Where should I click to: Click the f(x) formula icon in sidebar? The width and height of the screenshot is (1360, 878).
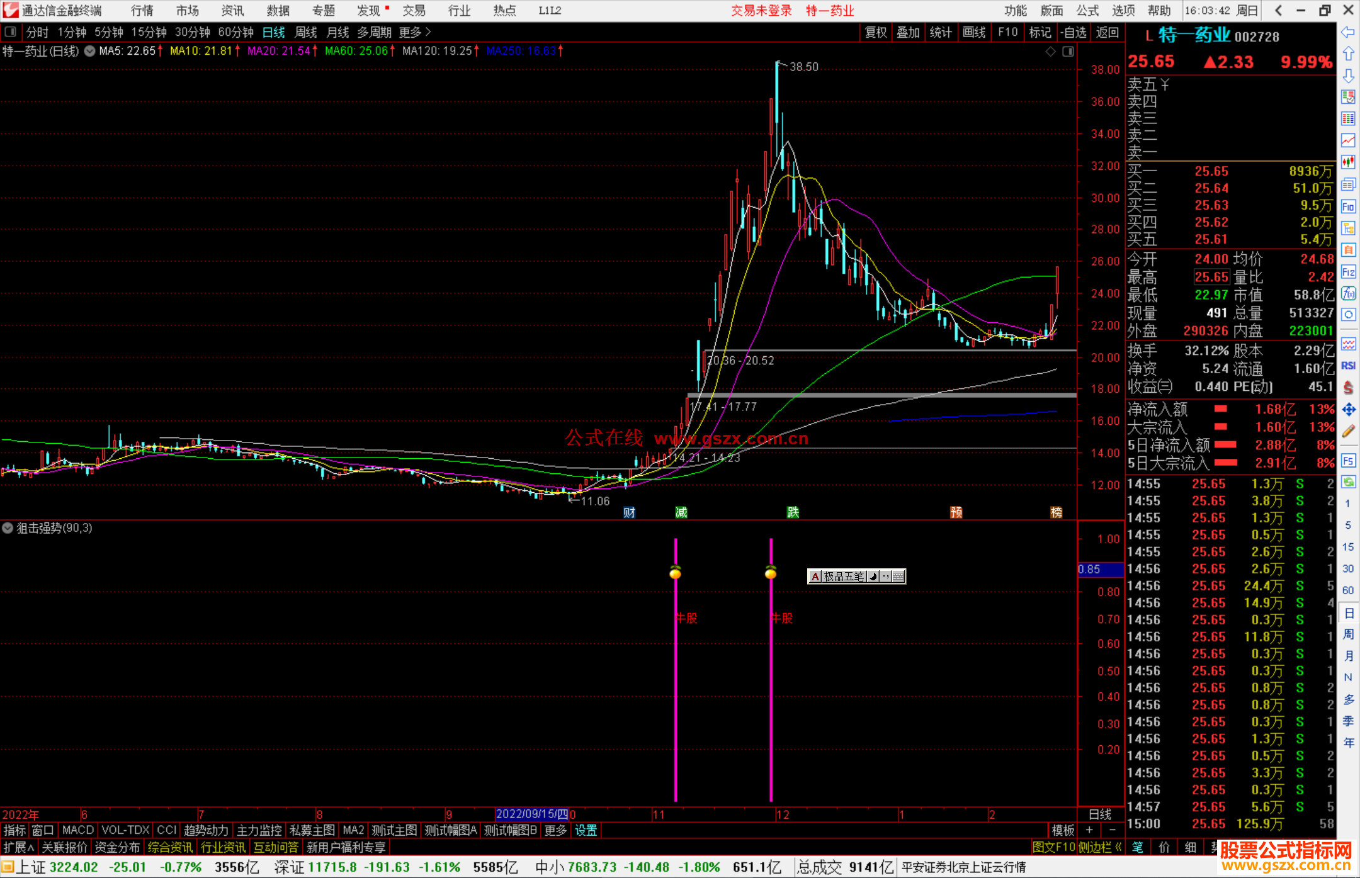click(x=1348, y=293)
